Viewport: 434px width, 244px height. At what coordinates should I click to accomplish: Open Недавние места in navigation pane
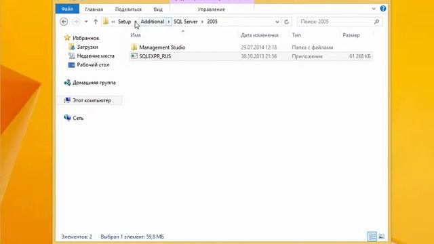96,56
